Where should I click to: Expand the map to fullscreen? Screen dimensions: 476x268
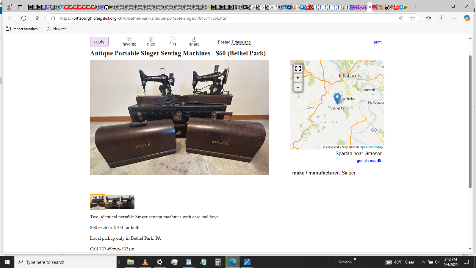click(x=298, y=68)
